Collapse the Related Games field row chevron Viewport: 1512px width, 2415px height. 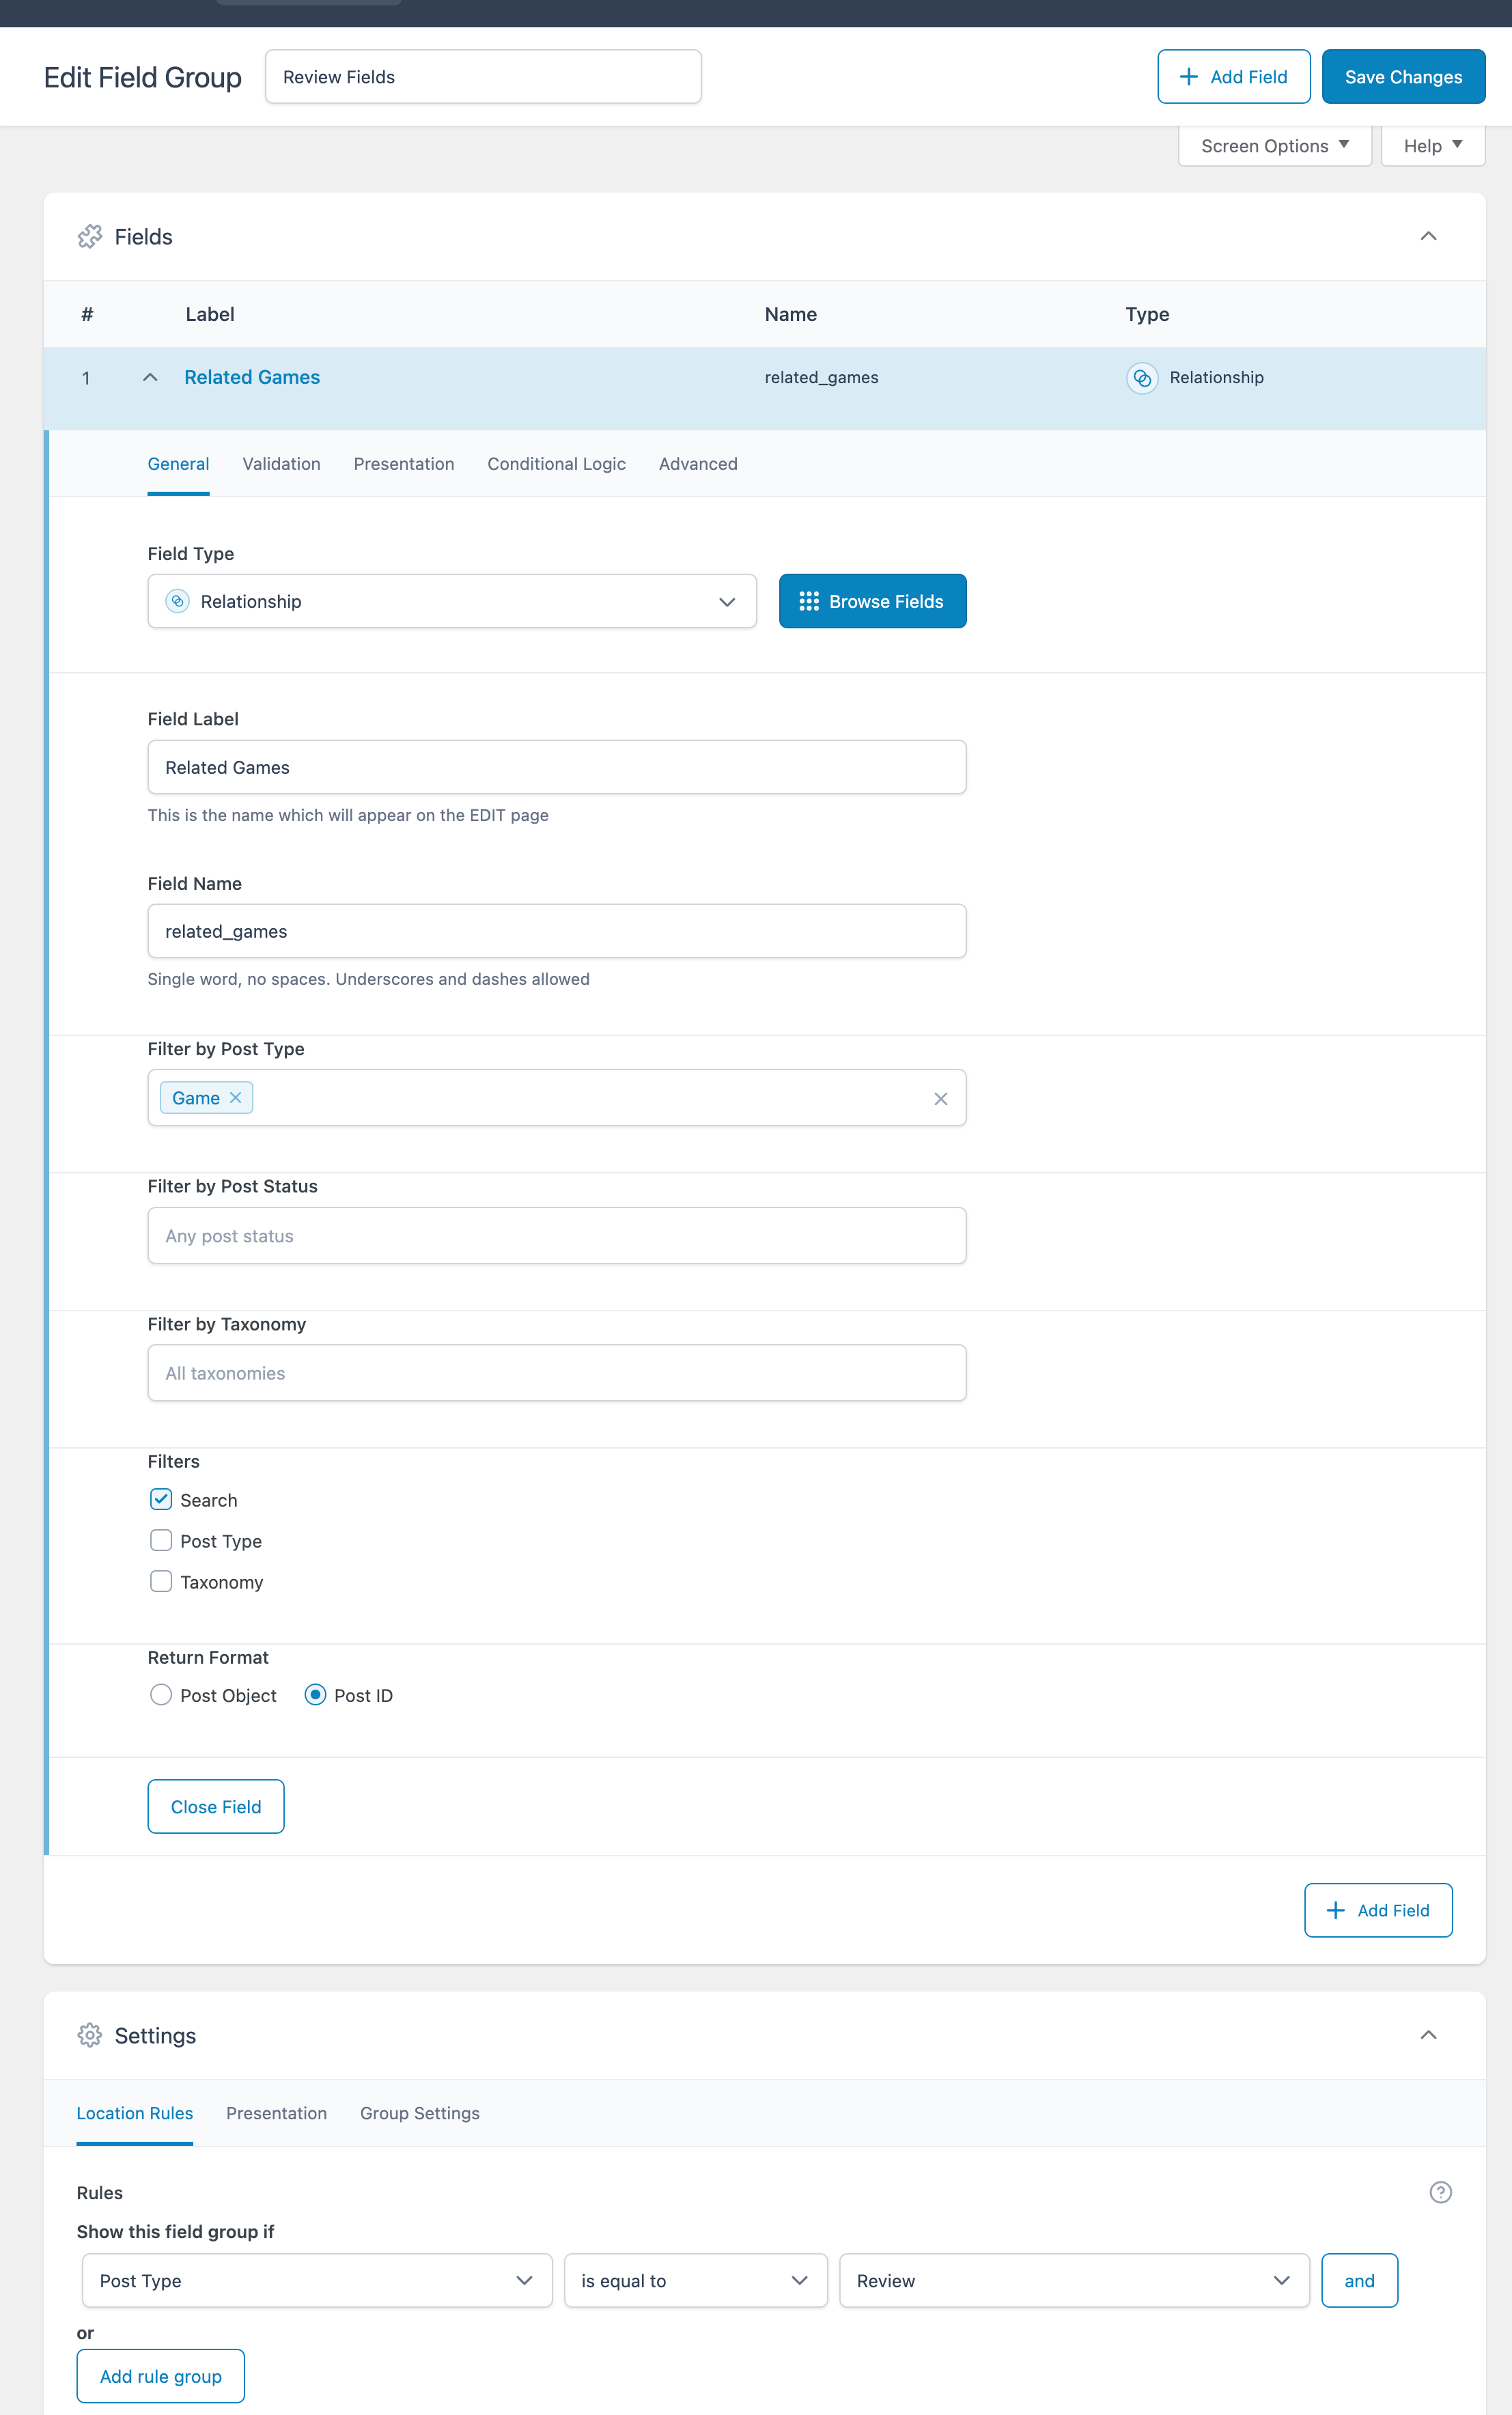[150, 378]
